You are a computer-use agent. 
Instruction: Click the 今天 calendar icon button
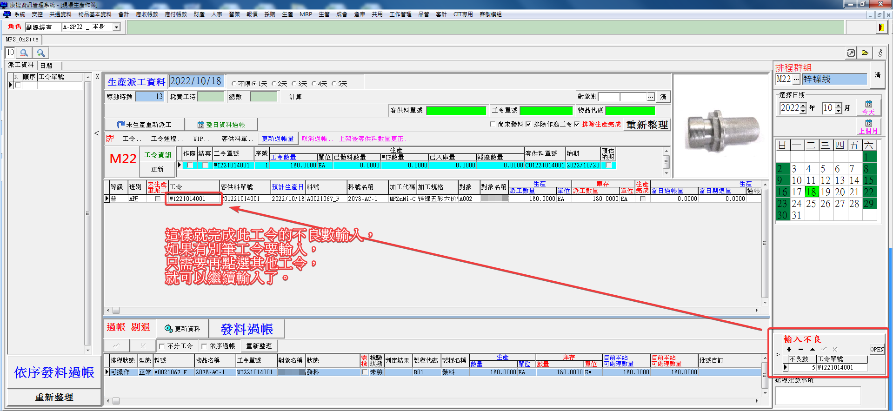868,107
